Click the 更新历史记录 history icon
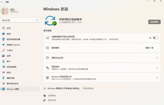 [47, 58]
